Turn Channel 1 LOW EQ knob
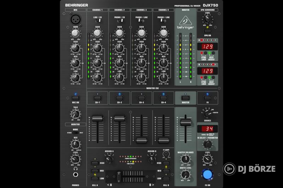This screenshot has width=283, height=188. pyautogui.click(x=98, y=78)
